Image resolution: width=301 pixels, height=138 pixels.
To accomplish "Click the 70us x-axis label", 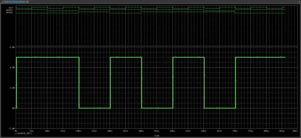I will pyautogui.click(x=235, y=131).
